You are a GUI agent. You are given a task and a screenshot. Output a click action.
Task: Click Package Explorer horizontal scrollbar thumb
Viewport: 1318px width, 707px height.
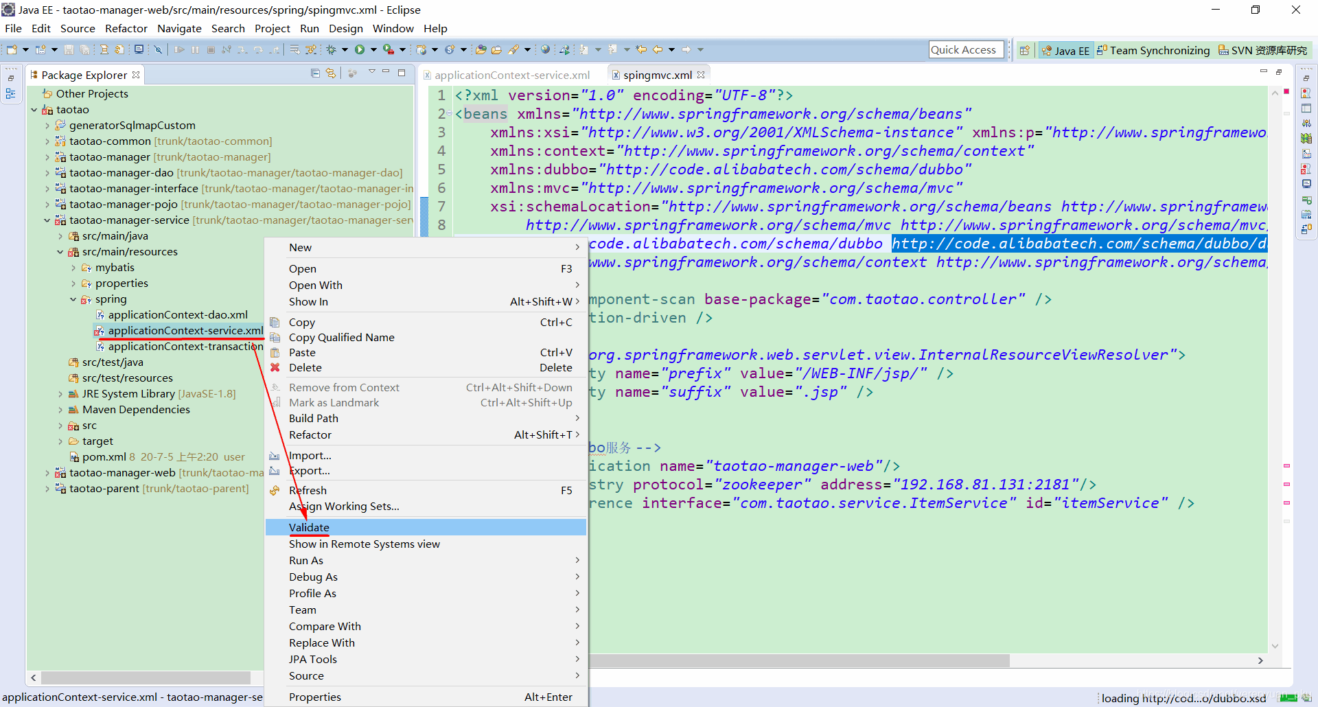[146, 677]
